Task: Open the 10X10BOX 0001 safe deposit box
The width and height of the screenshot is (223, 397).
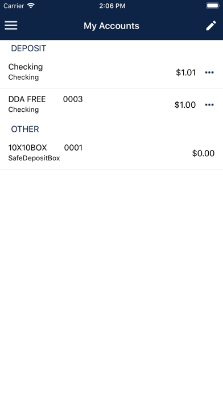Action: point(111,153)
